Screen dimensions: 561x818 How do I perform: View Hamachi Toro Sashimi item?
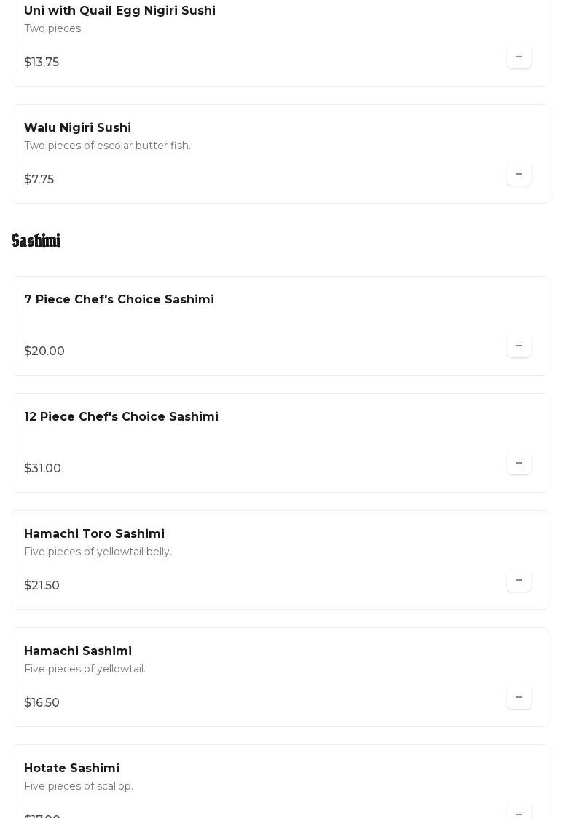94,534
